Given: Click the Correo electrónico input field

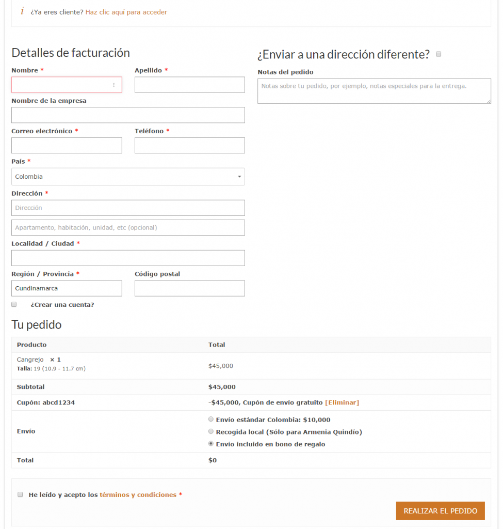Looking at the screenshot, I should (x=67, y=145).
